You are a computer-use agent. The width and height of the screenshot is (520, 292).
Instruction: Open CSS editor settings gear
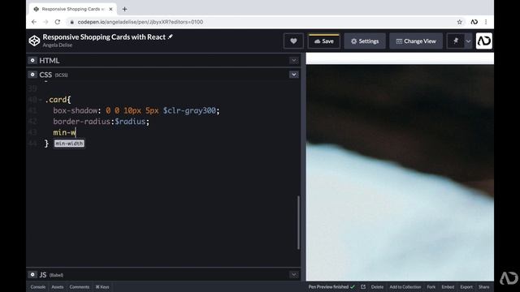[x=32, y=75]
